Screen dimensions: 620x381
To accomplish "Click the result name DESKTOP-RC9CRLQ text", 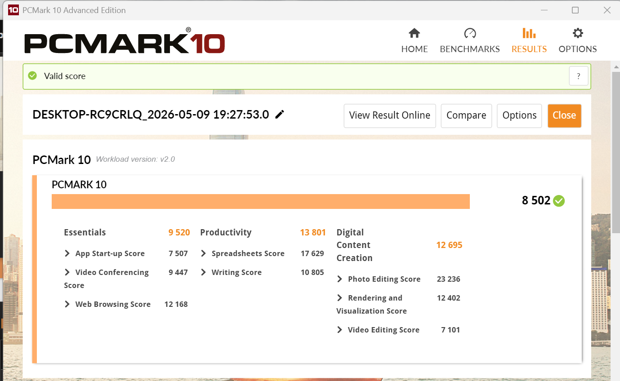I will pos(151,115).
